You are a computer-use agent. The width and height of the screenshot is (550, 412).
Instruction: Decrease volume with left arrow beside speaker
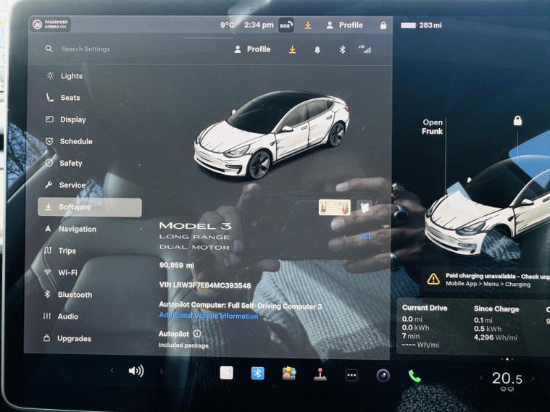pos(112,371)
